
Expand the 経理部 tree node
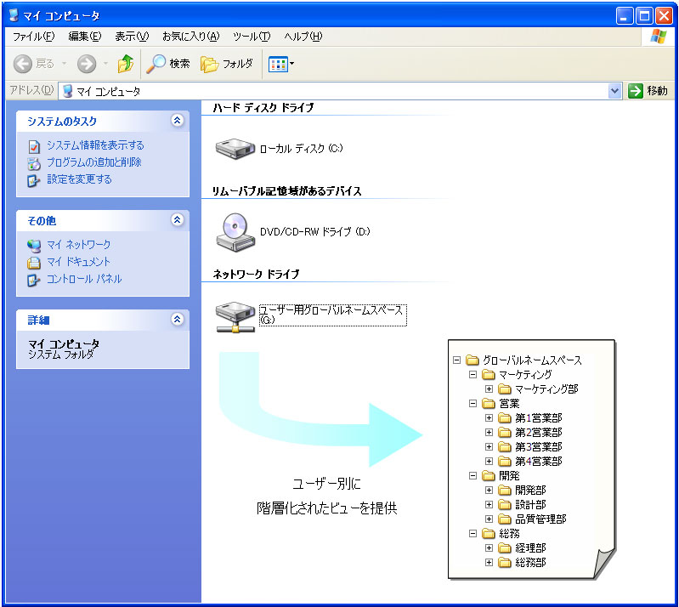[x=489, y=547]
